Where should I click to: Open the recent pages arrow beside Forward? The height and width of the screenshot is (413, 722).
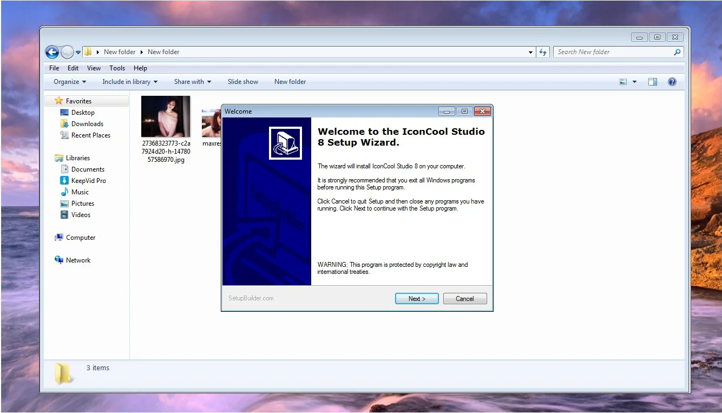[x=78, y=53]
